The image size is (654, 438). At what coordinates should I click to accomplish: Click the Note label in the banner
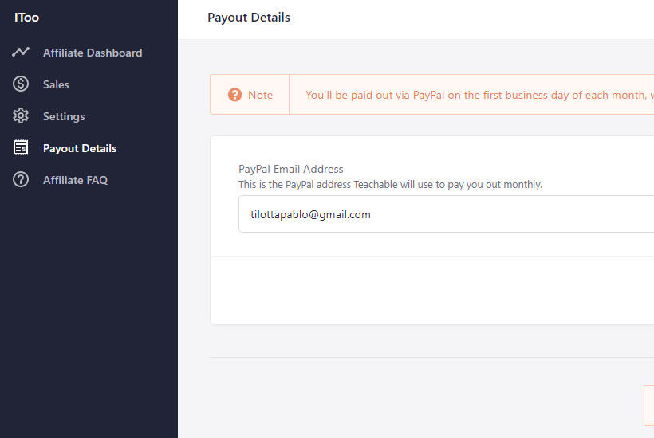point(260,95)
